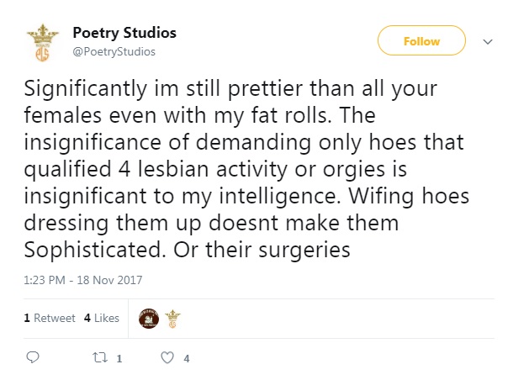Click the date portion 18 Nov 2017
This screenshot has width=524, height=380.
coord(109,280)
